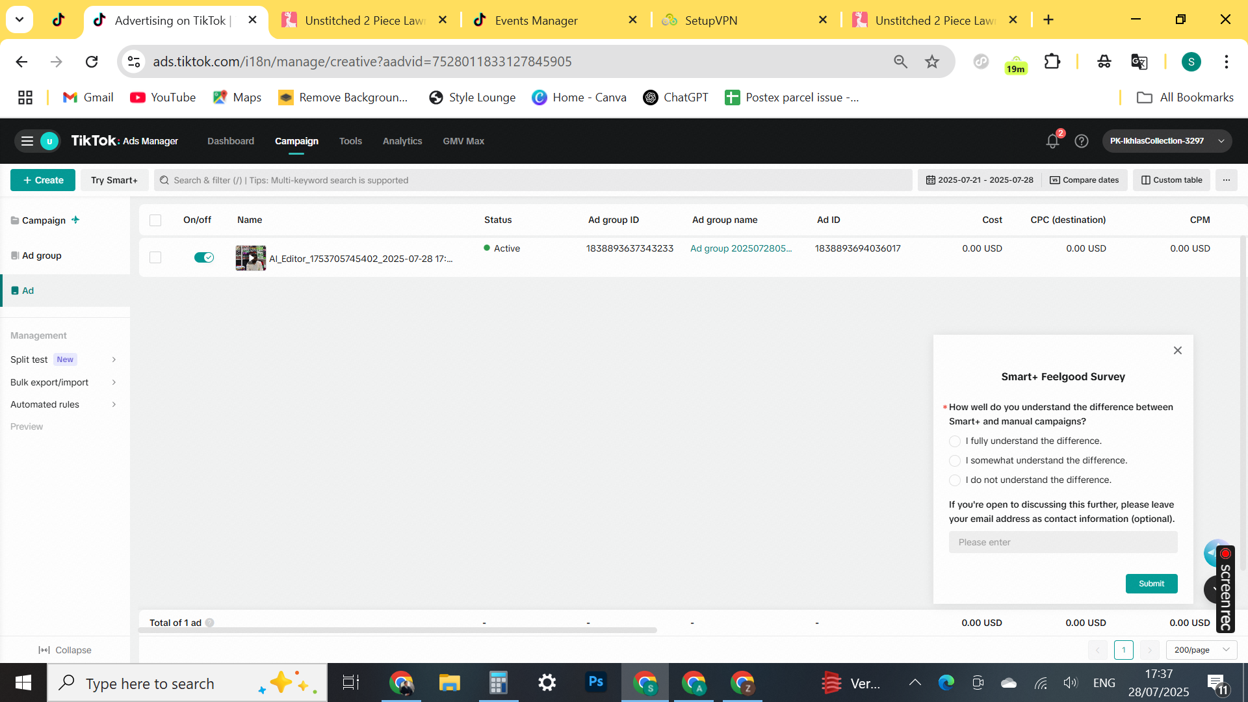Submit the Feelgood Survey
Image resolution: width=1248 pixels, height=702 pixels.
(1151, 584)
